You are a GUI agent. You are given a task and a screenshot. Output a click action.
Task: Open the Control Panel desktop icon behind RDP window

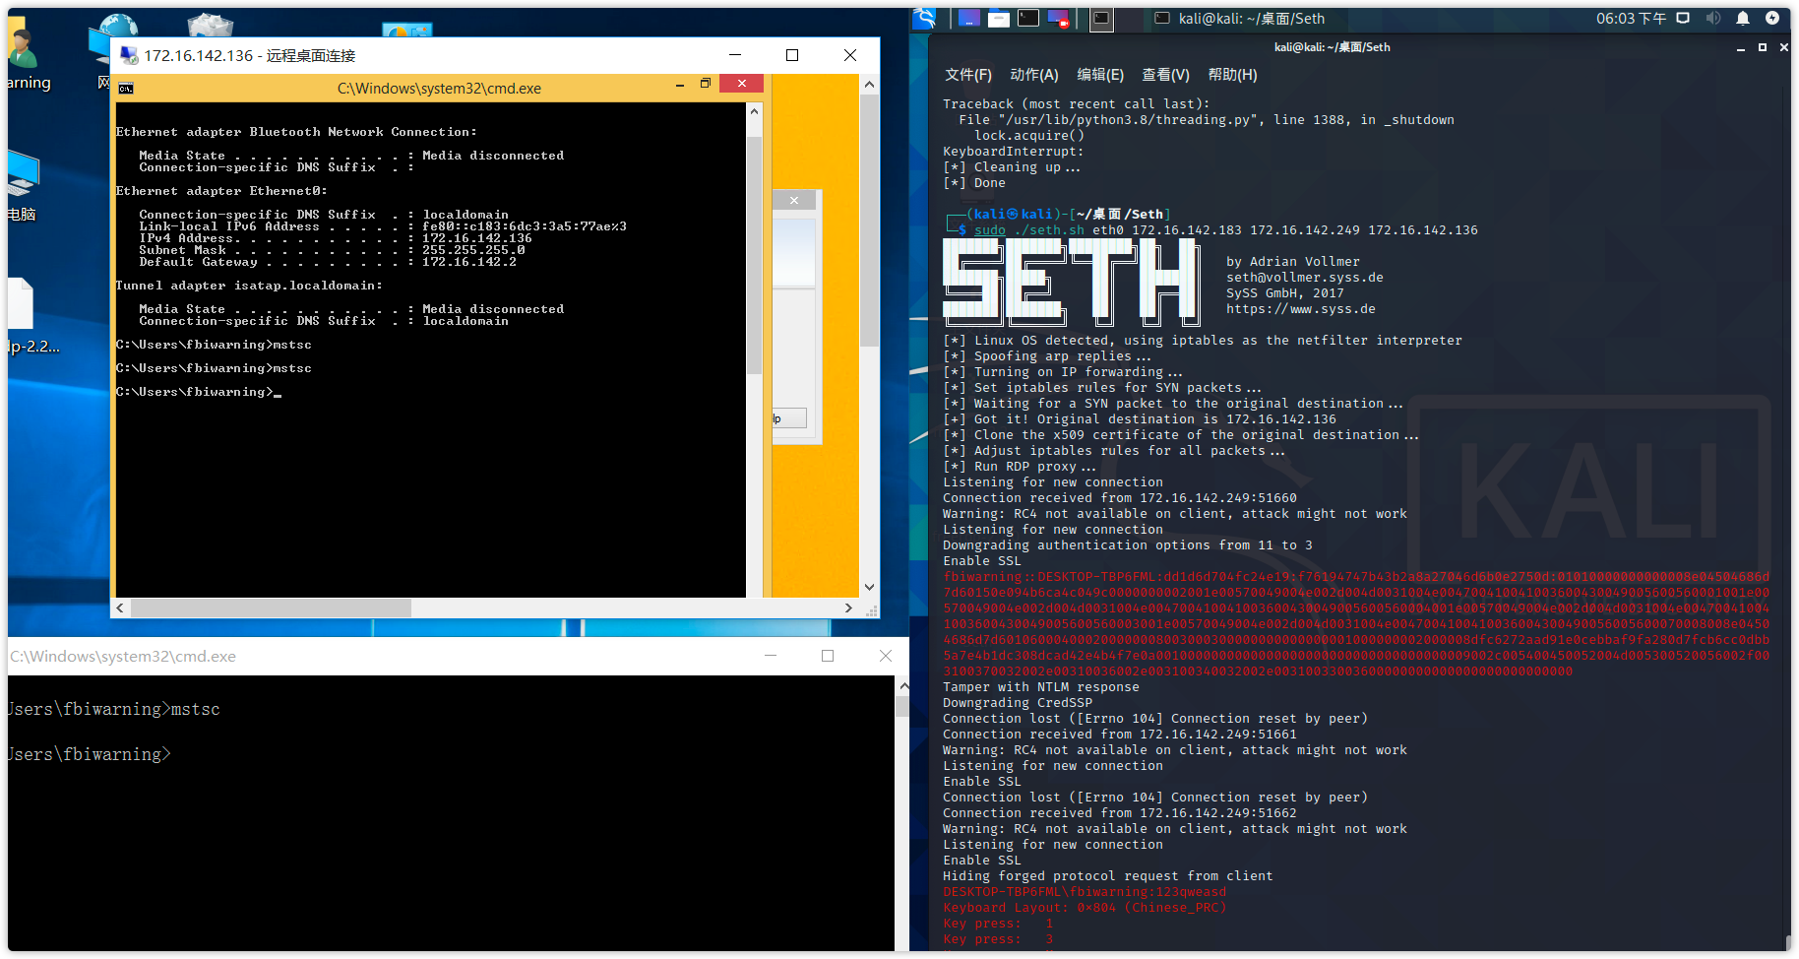coord(407,30)
